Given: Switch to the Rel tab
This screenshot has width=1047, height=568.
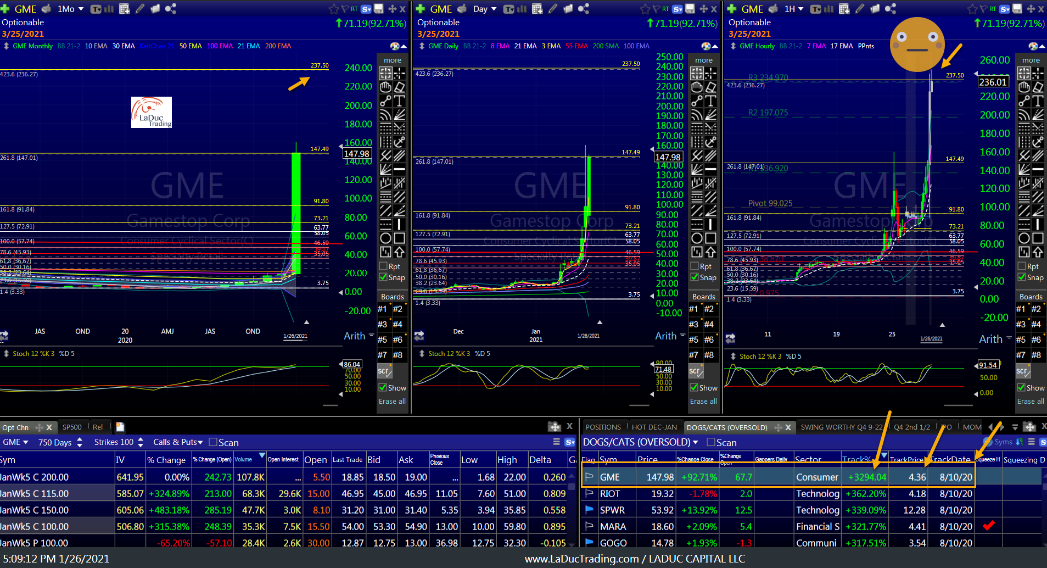Looking at the screenshot, I should pyautogui.click(x=98, y=427).
